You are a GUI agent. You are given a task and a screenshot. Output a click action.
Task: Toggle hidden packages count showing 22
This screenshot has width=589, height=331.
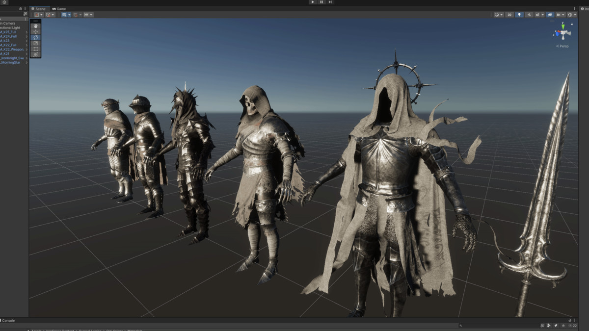[x=572, y=326]
